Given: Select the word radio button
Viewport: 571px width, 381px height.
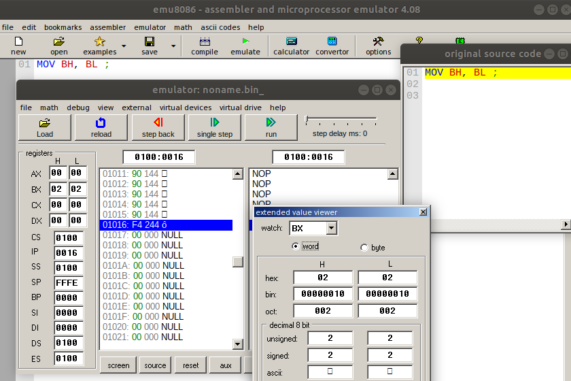Looking at the screenshot, I should (x=296, y=247).
